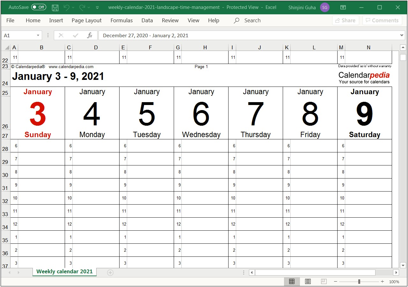Screen dimensions: 408x287
Task: Switch to Page Break Preview icon
Action: (x=324, y=282)
